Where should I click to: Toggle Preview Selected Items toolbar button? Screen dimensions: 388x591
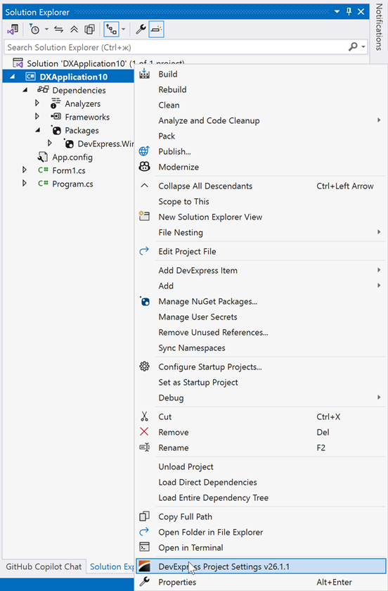(156, 29)
